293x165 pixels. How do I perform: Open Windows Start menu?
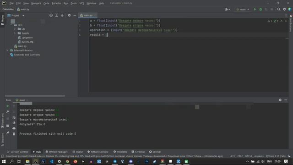(x=4, y=161)
